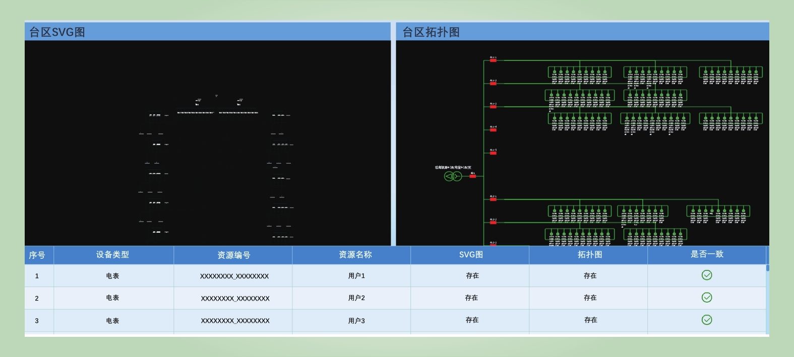Sort by the 设备类型 column header
The height and width of the screenshot is (357, 794).
[x=112, y=255]
